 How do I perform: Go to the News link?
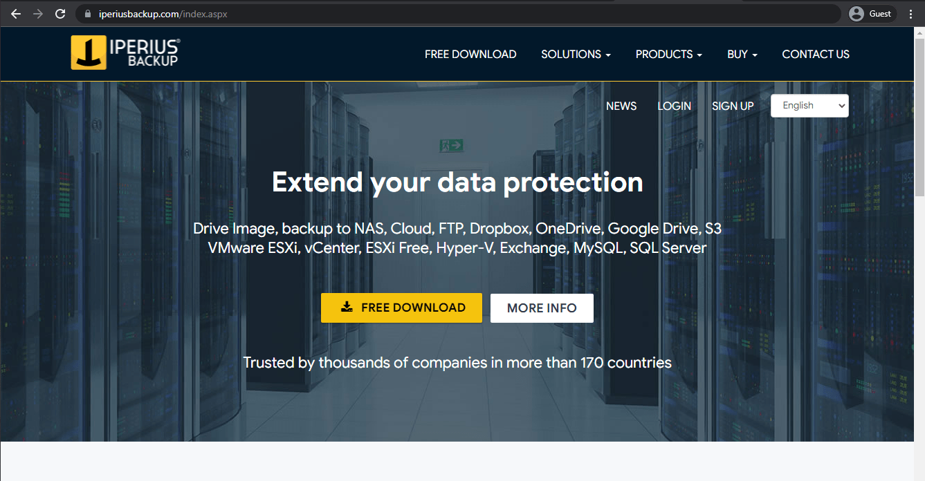pos(621,106)
